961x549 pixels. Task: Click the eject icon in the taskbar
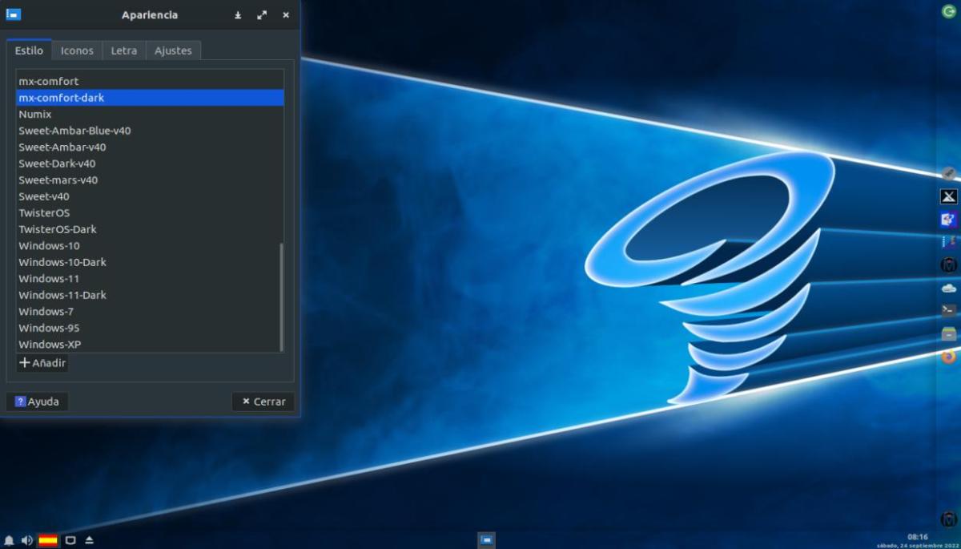tap(90, 540)
